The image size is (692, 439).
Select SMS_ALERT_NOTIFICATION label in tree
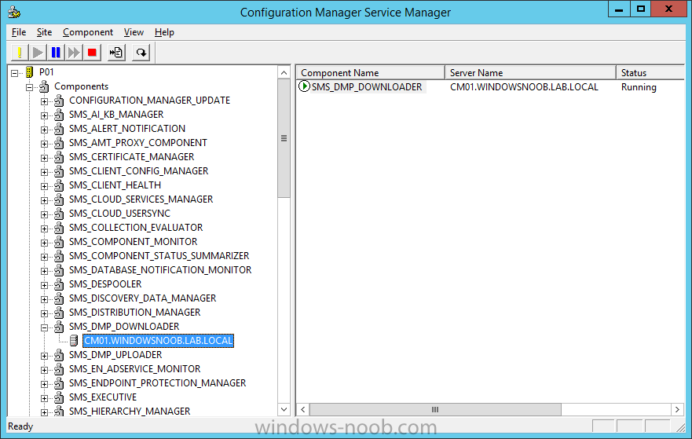click(127, 129)
